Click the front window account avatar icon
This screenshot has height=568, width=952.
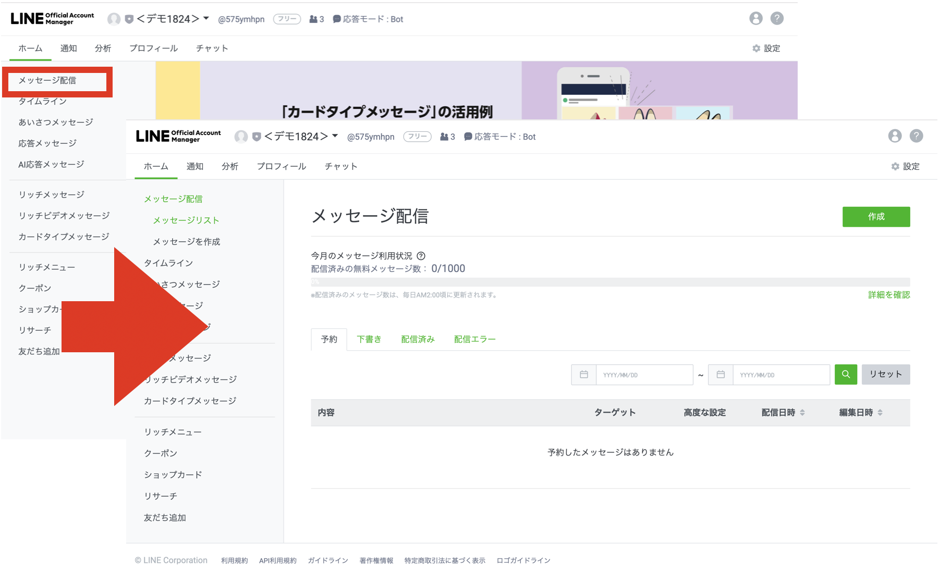click(x=241, y=137)
